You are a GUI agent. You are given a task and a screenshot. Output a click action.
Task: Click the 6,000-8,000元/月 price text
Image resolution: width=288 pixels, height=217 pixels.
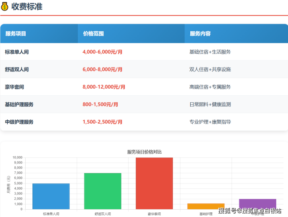tap(102, 69)
